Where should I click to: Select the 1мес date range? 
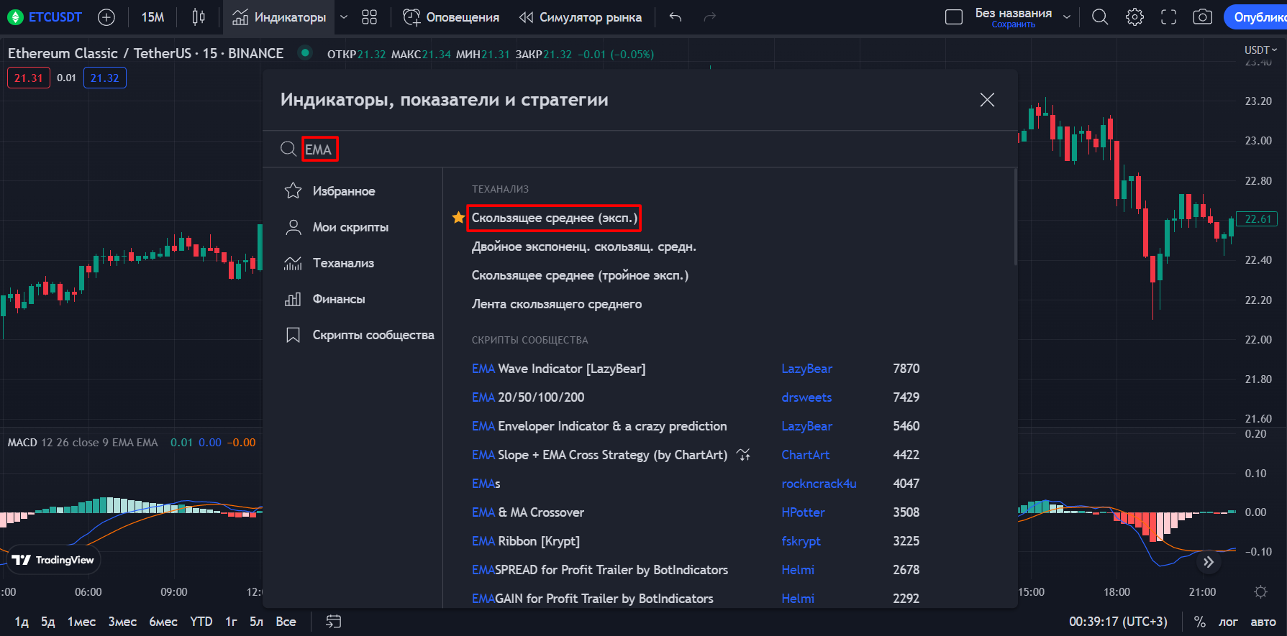click(x=81, y=622)
